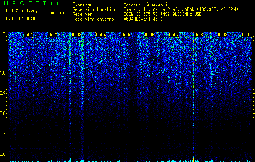Click the meteor count value 1

click(58, 19)
